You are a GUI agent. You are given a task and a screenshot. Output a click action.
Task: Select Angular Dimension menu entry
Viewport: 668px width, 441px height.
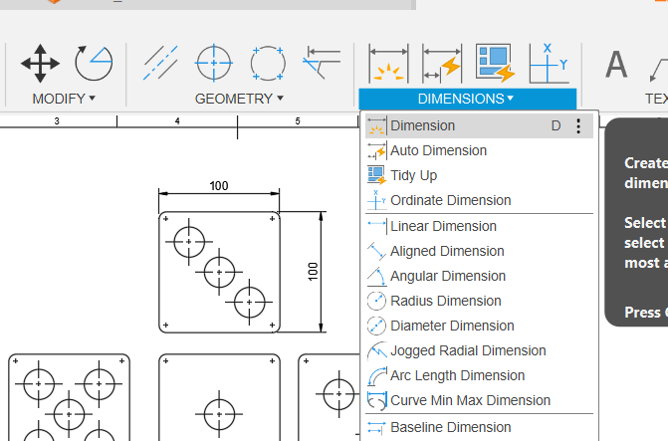pyautogui.click(x=447, y=276)
